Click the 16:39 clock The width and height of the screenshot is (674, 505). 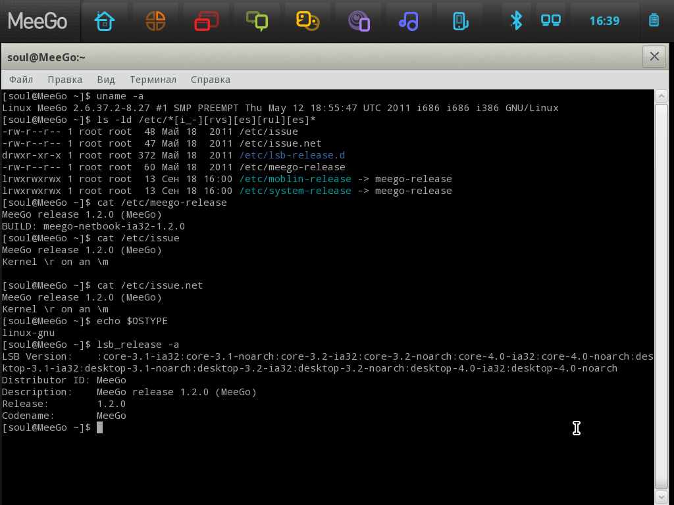point(604,20)
